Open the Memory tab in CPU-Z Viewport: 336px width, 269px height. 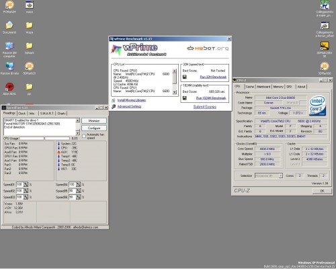click(x=278, y=87)
